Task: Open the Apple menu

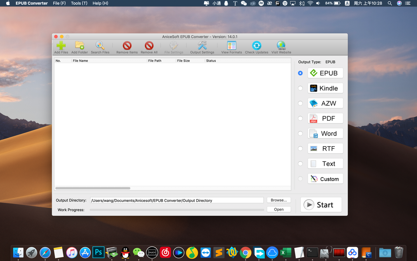Action: (8, 3)
